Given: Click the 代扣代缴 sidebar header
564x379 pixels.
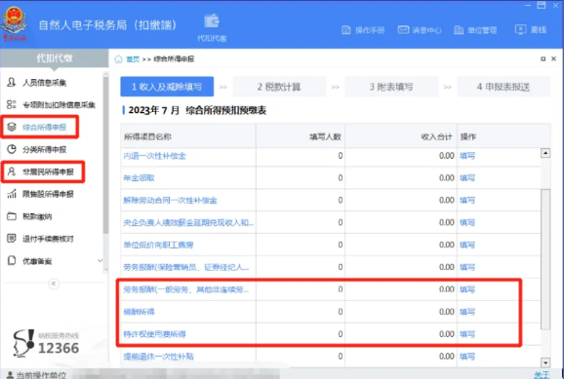Looking at the screenshot, I should (55, 58).
